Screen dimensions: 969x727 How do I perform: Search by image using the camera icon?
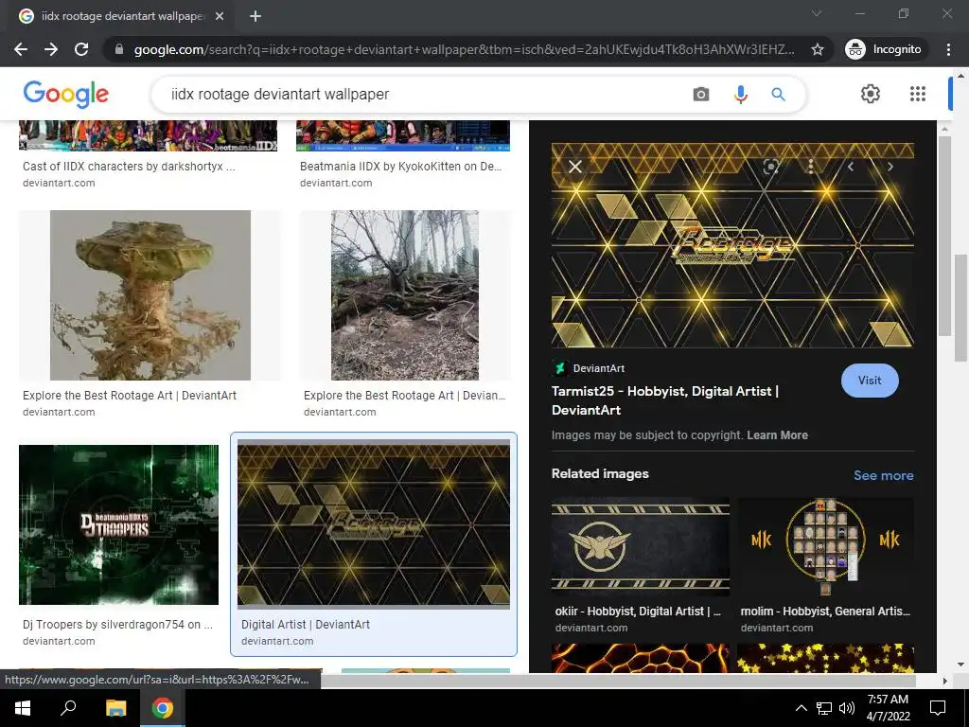(x=701, y=94)
